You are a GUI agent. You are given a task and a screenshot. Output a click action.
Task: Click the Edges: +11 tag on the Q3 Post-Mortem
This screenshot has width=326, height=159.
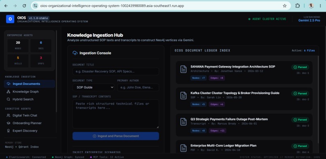(218, 131)
